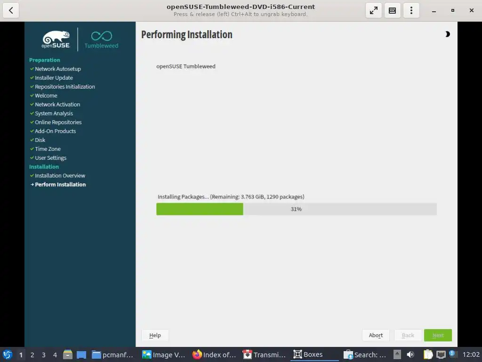Screen dimensions: 482x362
Task: Click the green Next button
Action: click(x=438, y=335)
